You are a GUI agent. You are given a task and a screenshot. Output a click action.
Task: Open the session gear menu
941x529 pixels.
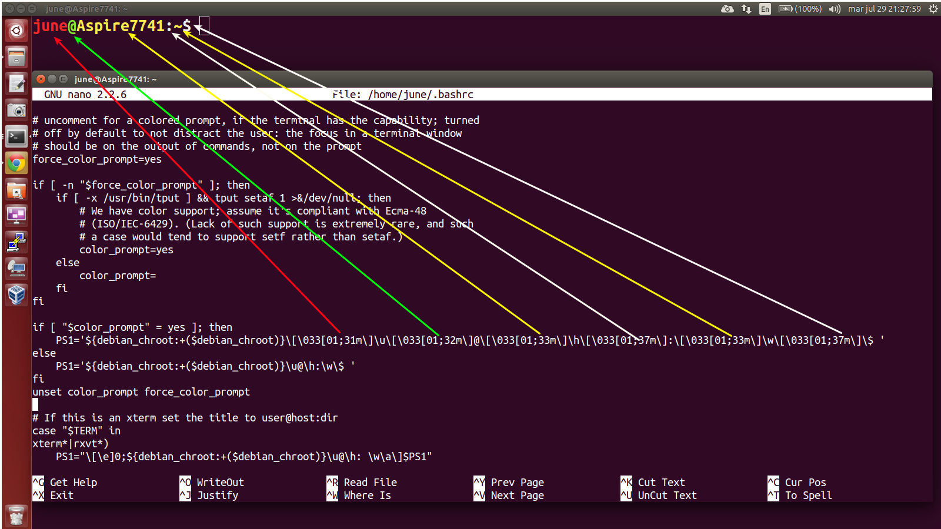click(932, 9)
